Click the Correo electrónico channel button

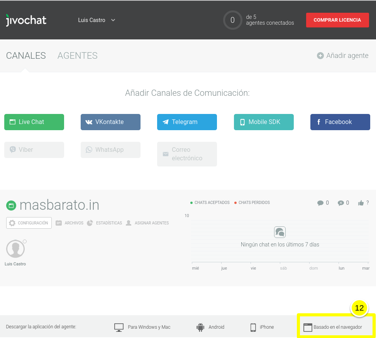point(187,154)
